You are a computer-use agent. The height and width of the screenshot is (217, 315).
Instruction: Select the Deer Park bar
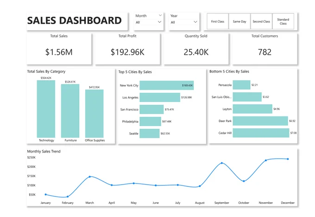[x=260, y=121]
